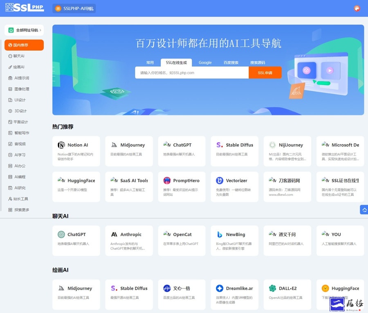Open the Midjourney card under 绘画AI

tap(76, 295)
